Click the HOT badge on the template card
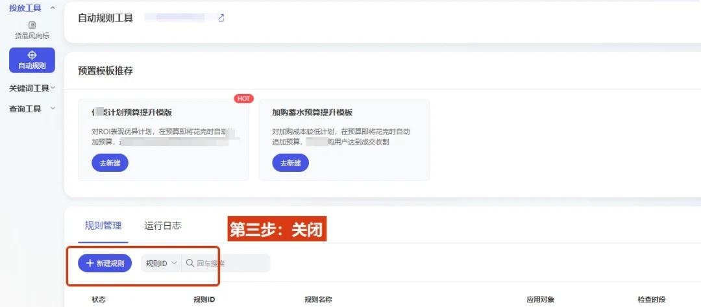701x307 pixels. click(243, 99)
